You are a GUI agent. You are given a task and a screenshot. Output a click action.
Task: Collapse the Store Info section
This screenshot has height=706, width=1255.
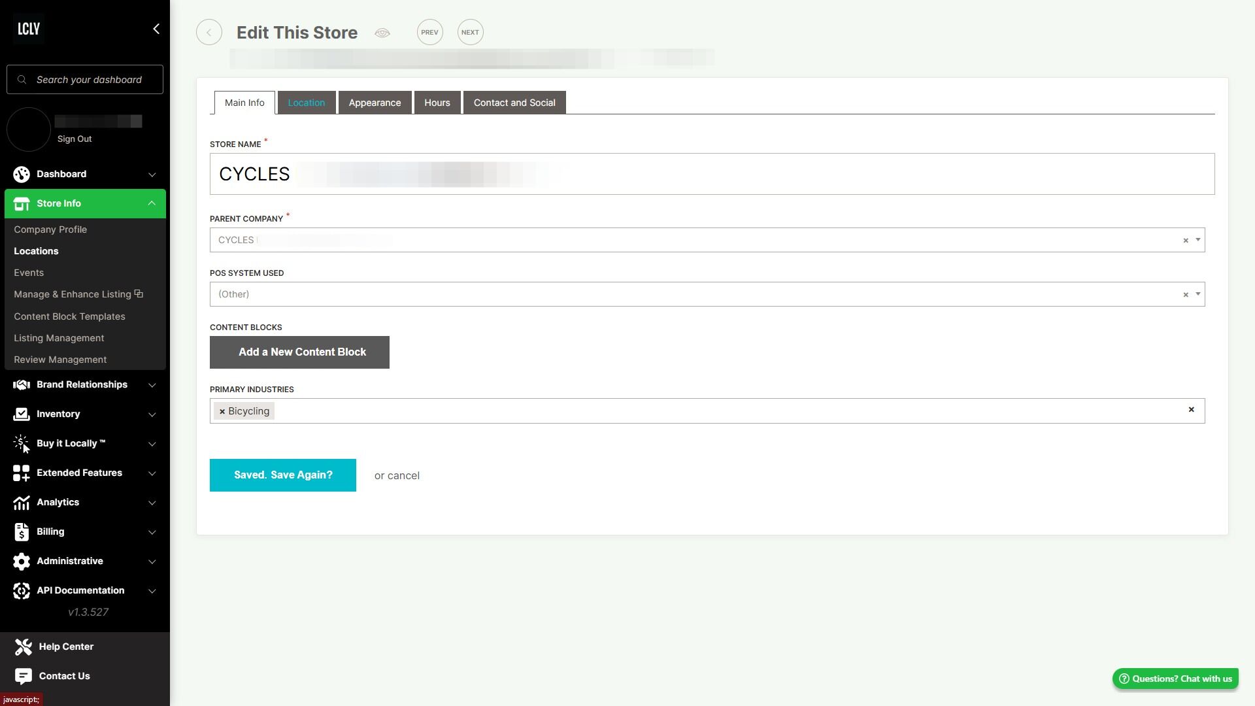(152, 203)
